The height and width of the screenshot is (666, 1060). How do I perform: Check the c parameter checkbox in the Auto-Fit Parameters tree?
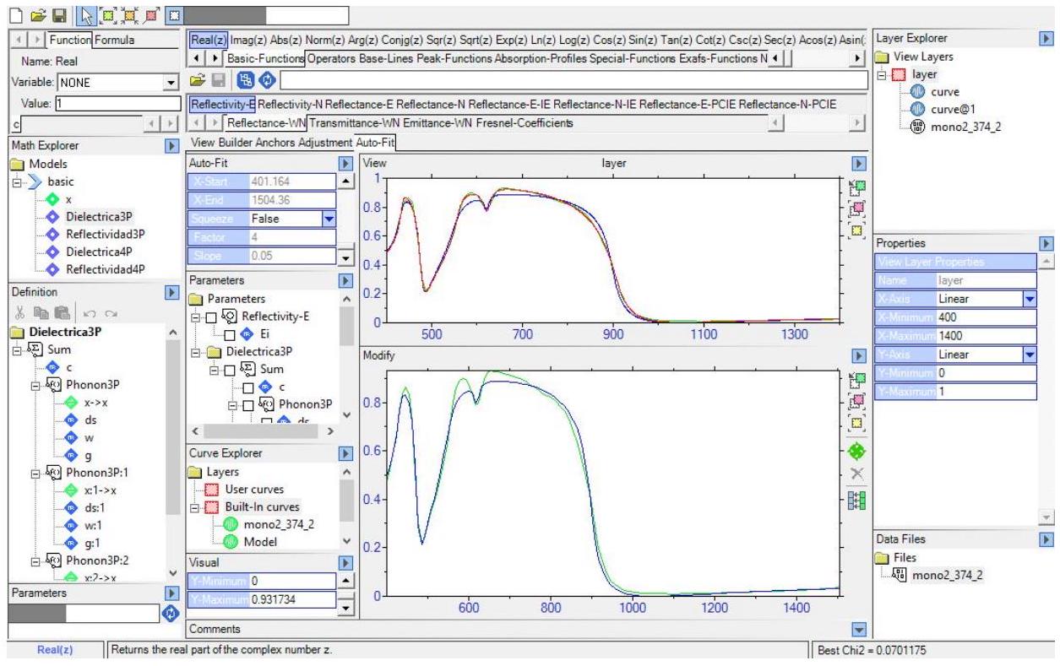click(247, 387)
